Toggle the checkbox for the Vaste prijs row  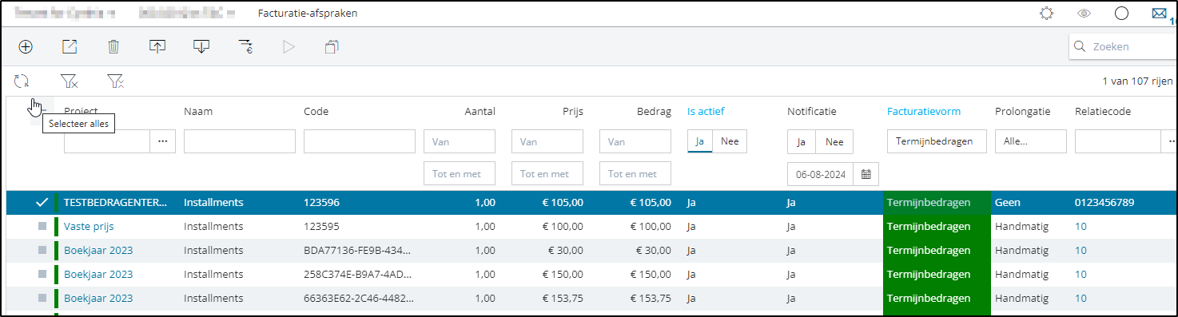(x=42, y=226)
